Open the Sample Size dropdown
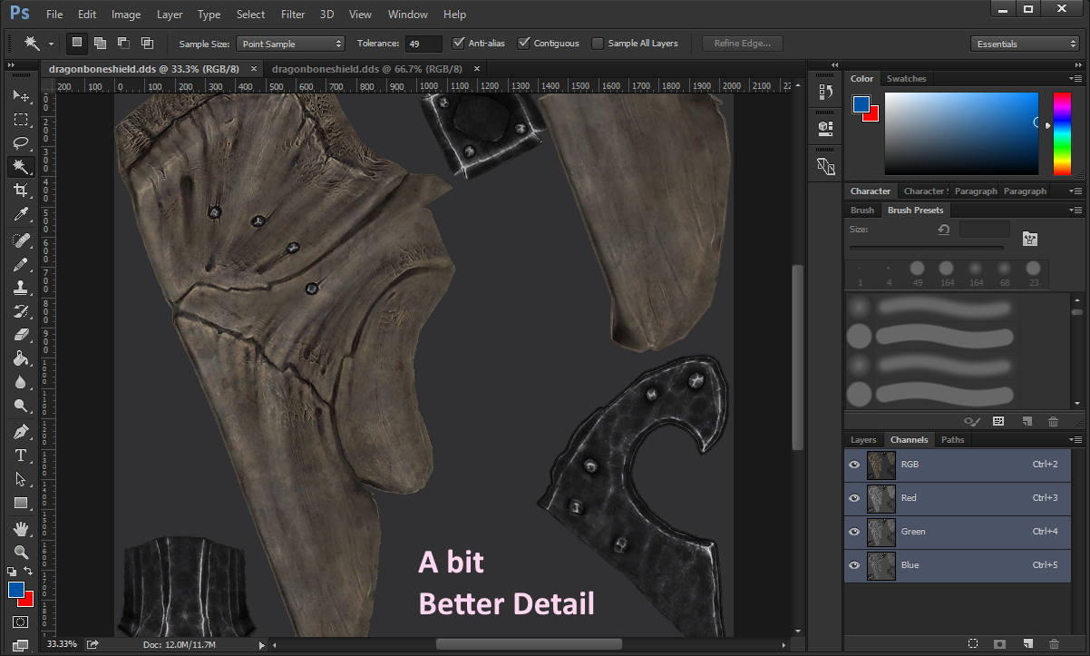The height and width of the screenshot is (656, 1090). tap(290, 44)
